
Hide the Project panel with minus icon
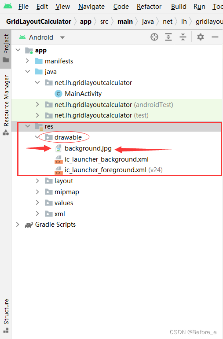click(x=215, y=37)
